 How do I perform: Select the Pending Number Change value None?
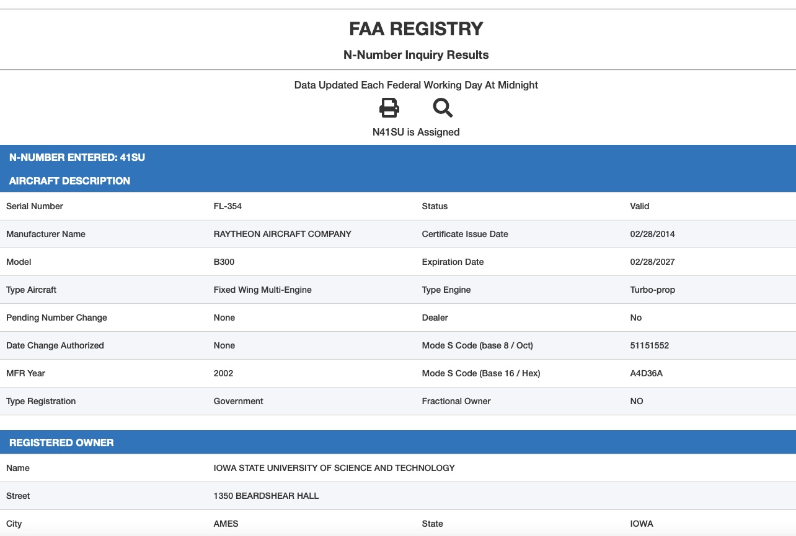click(224, 318)
